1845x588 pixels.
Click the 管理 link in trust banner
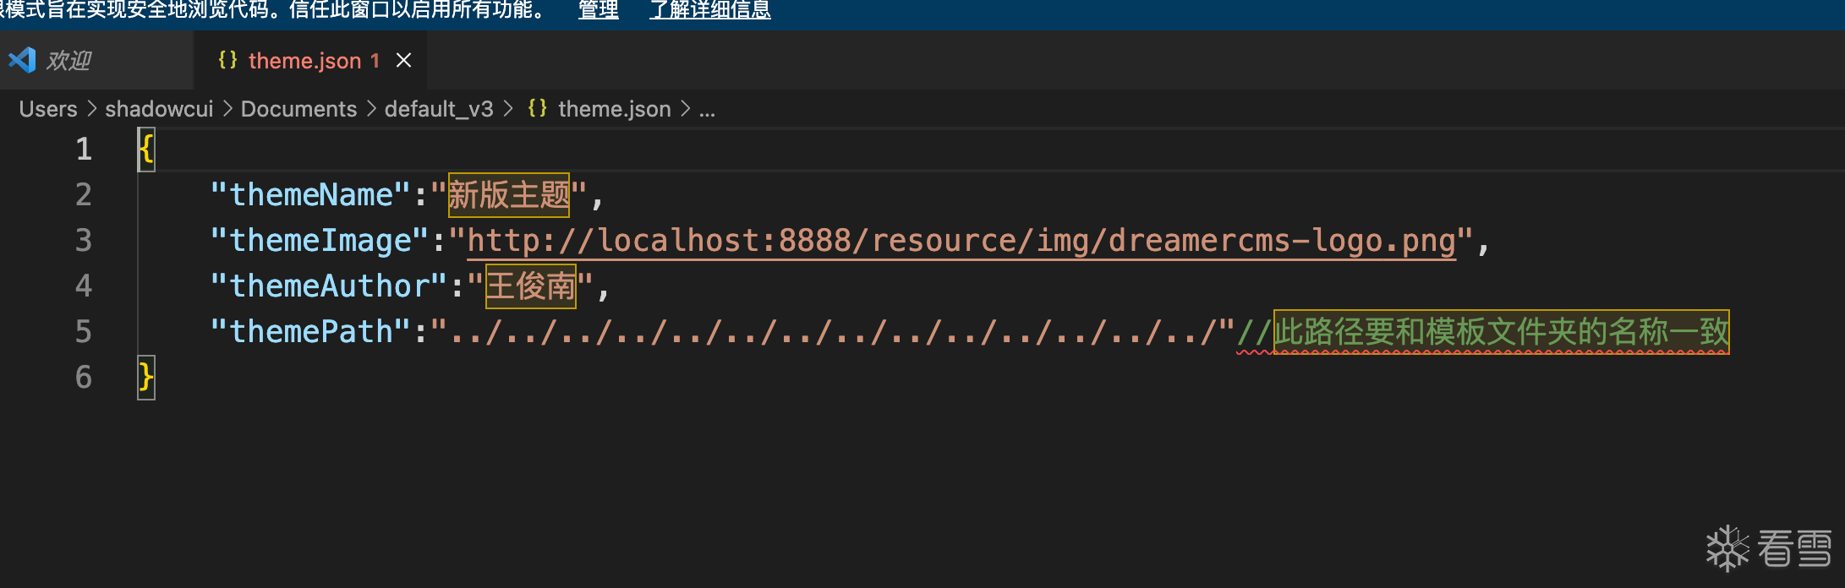598,10
